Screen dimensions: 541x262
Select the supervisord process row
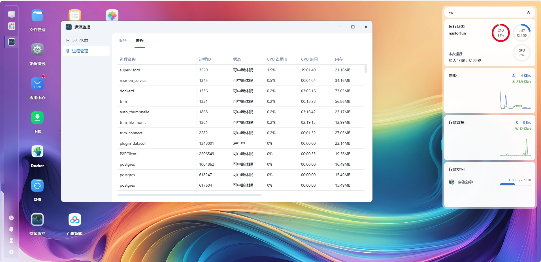point(241,70)
